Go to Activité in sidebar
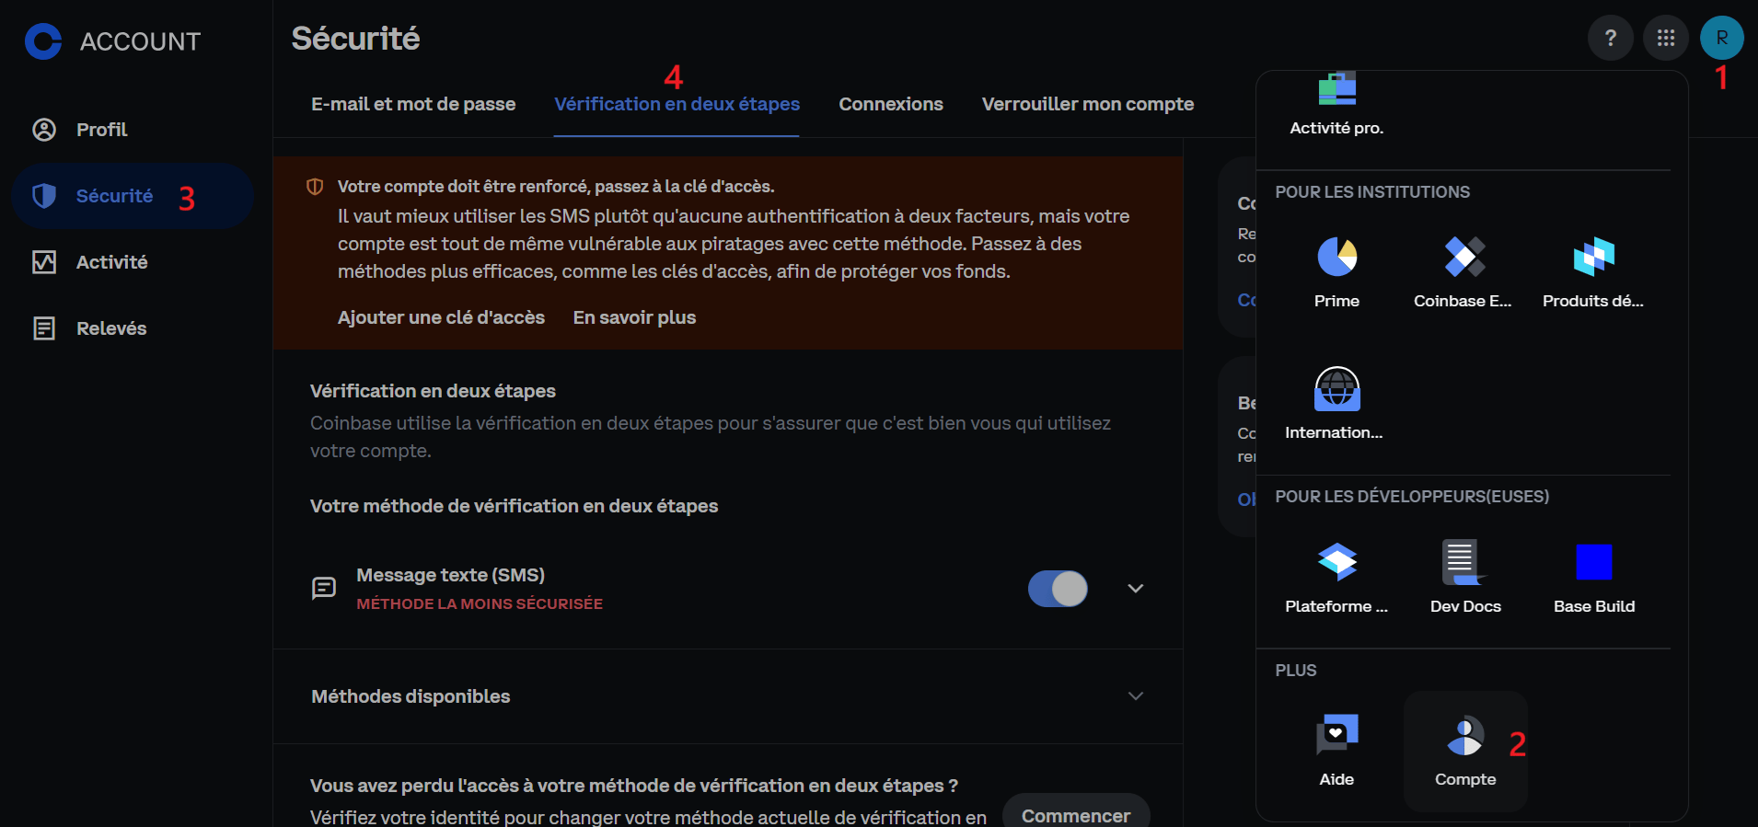1758x827 pixels. pos(133,262)
